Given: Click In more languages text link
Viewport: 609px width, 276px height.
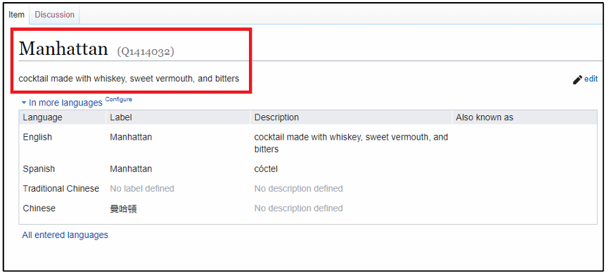Looking at the screenshot, I should click(x=65, y=103).
